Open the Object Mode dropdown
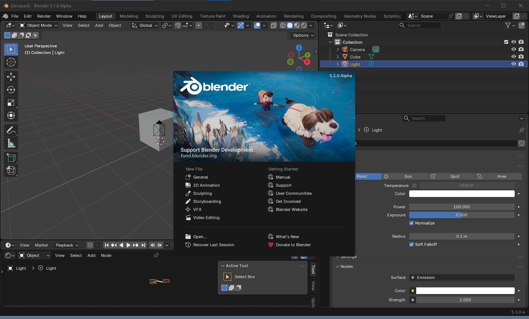 [38, 25]
